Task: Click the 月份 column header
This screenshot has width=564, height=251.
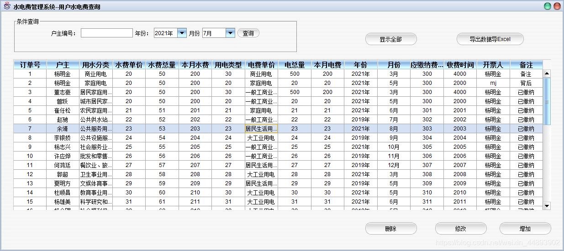Action: coord(394,65)
